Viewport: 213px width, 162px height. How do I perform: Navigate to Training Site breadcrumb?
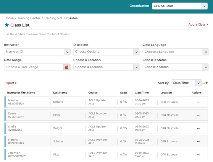tap(53, 18)
